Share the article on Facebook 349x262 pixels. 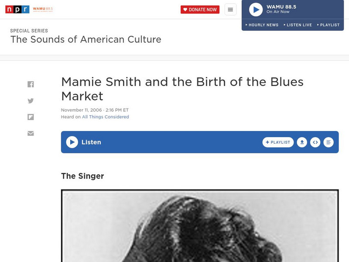pos(31,83)
